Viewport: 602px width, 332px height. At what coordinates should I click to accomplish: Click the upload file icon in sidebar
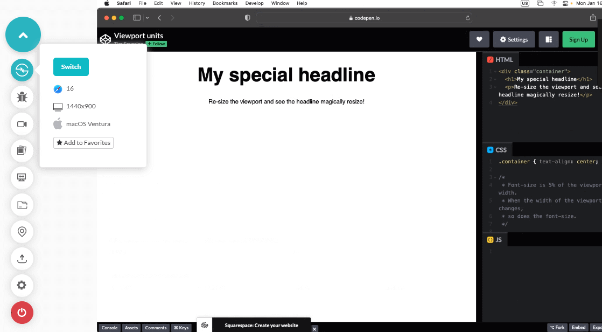point(22,259)
